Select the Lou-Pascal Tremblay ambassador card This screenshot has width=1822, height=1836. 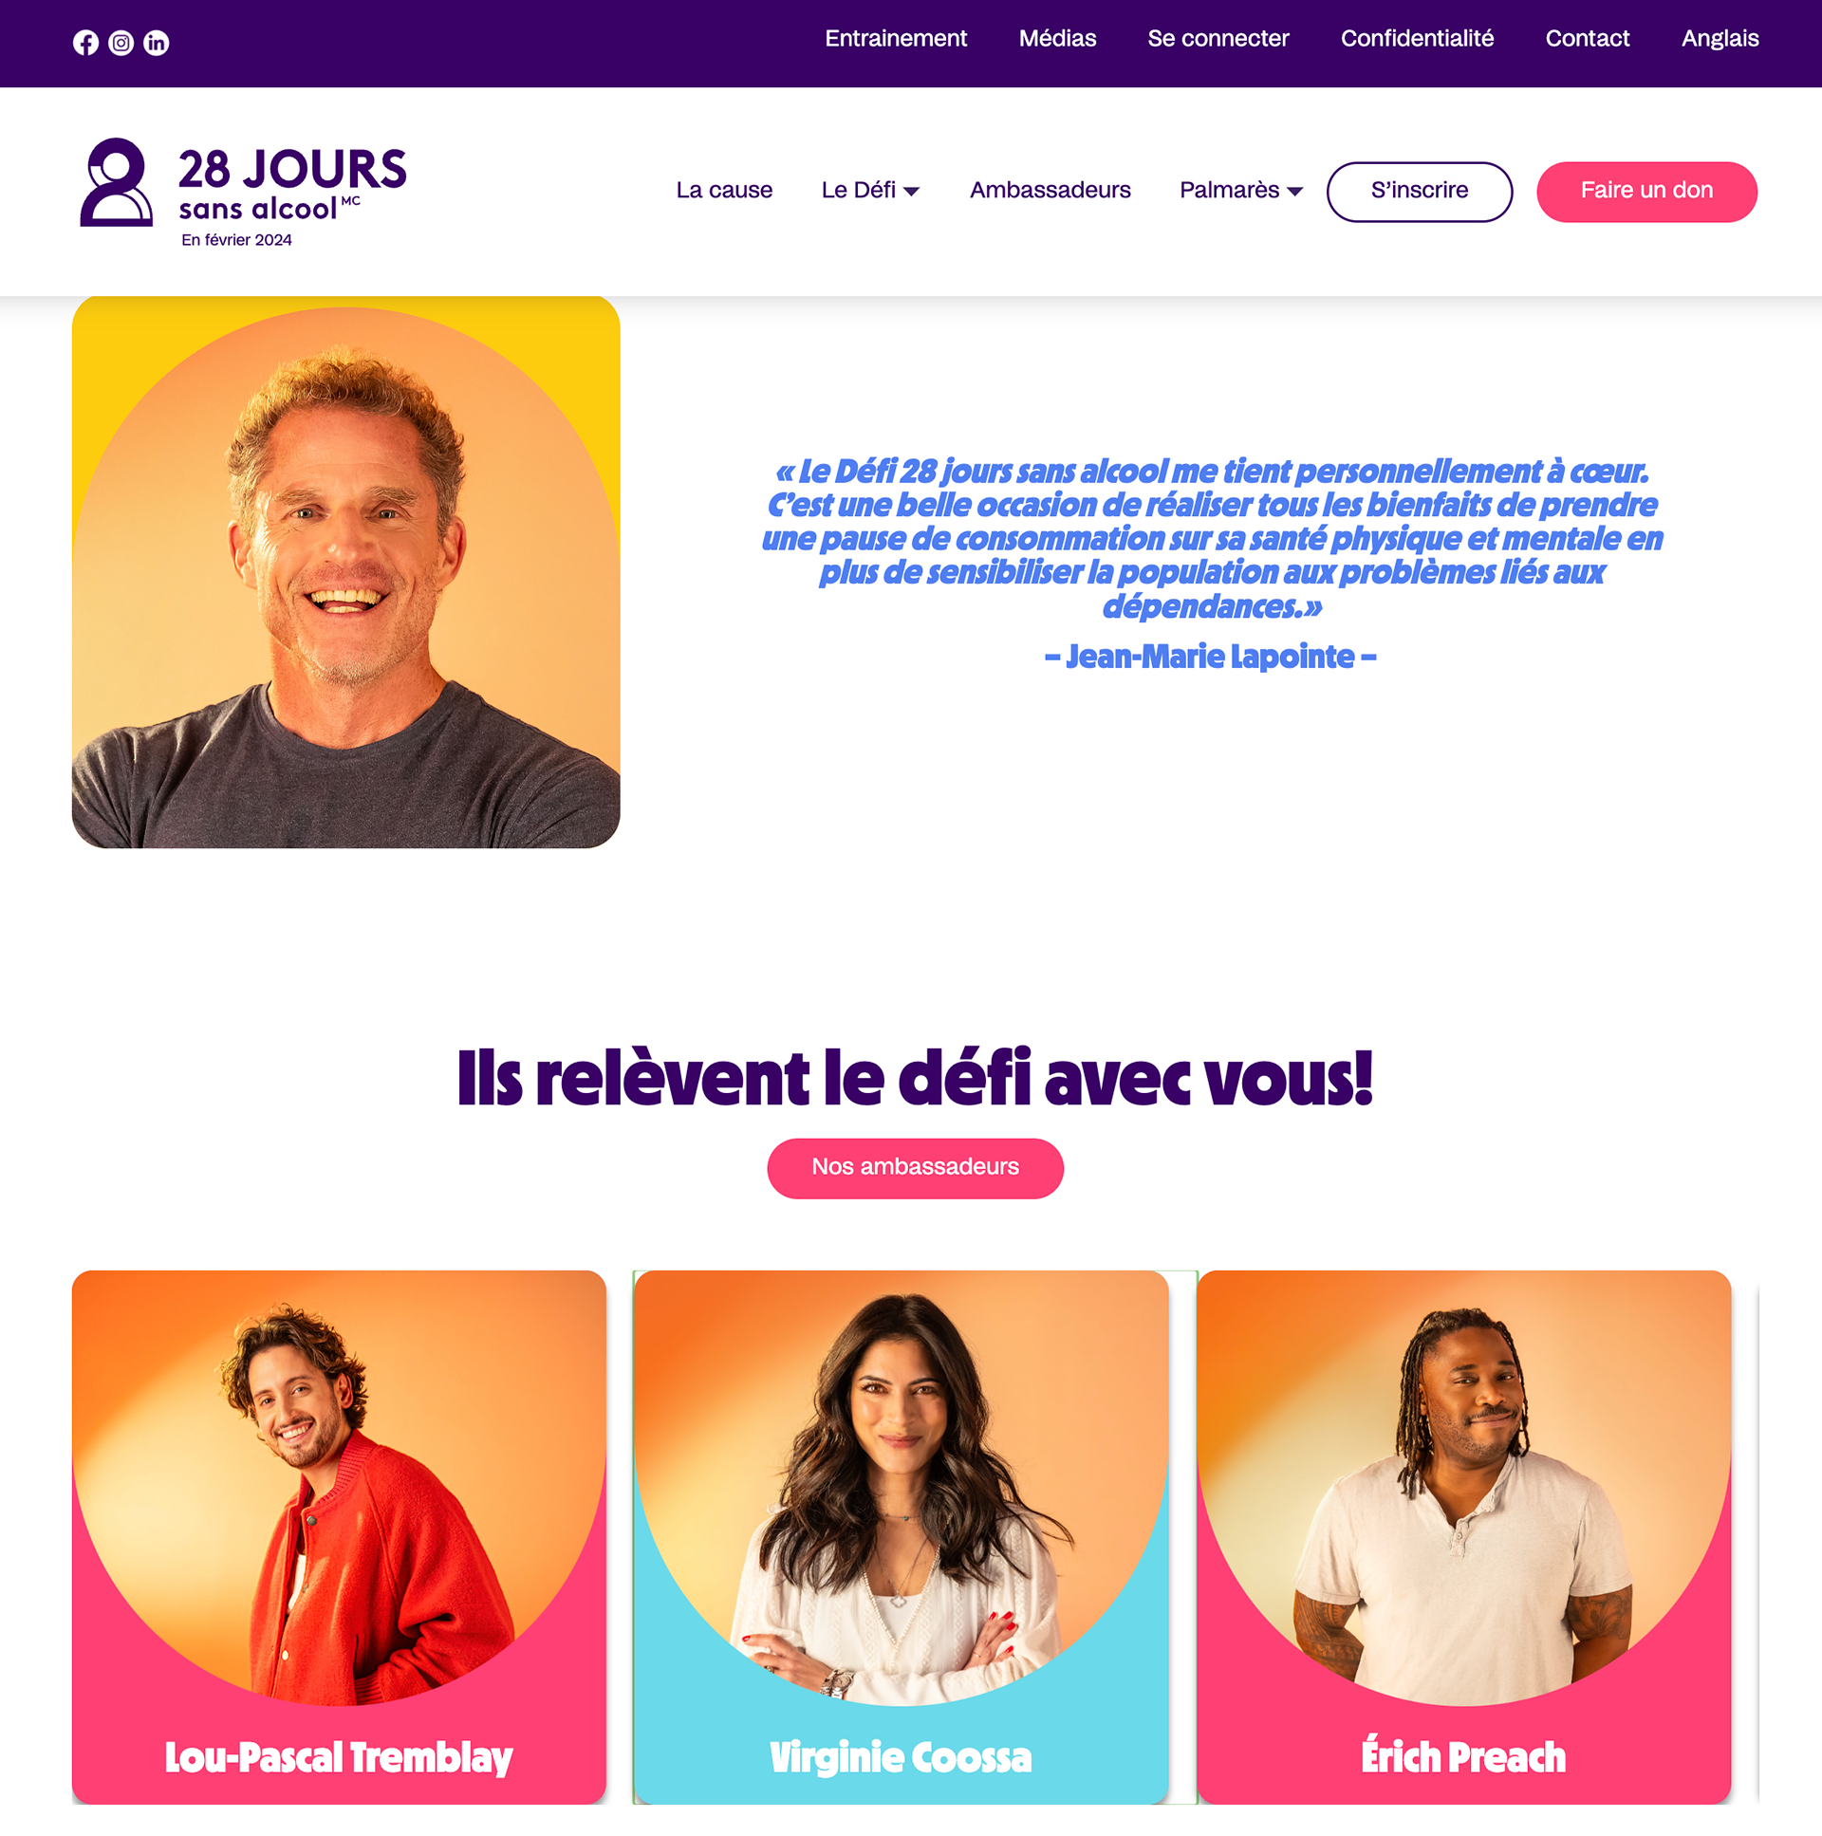point(340,1537)
